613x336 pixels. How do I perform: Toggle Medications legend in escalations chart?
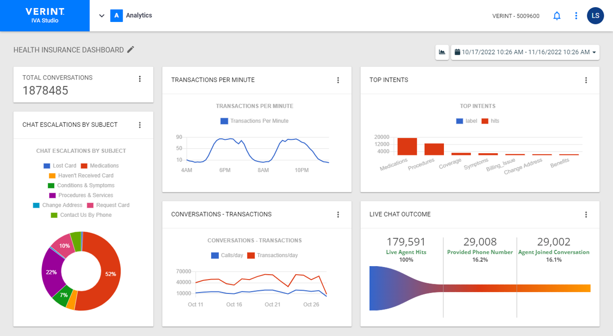pos(100,166)
